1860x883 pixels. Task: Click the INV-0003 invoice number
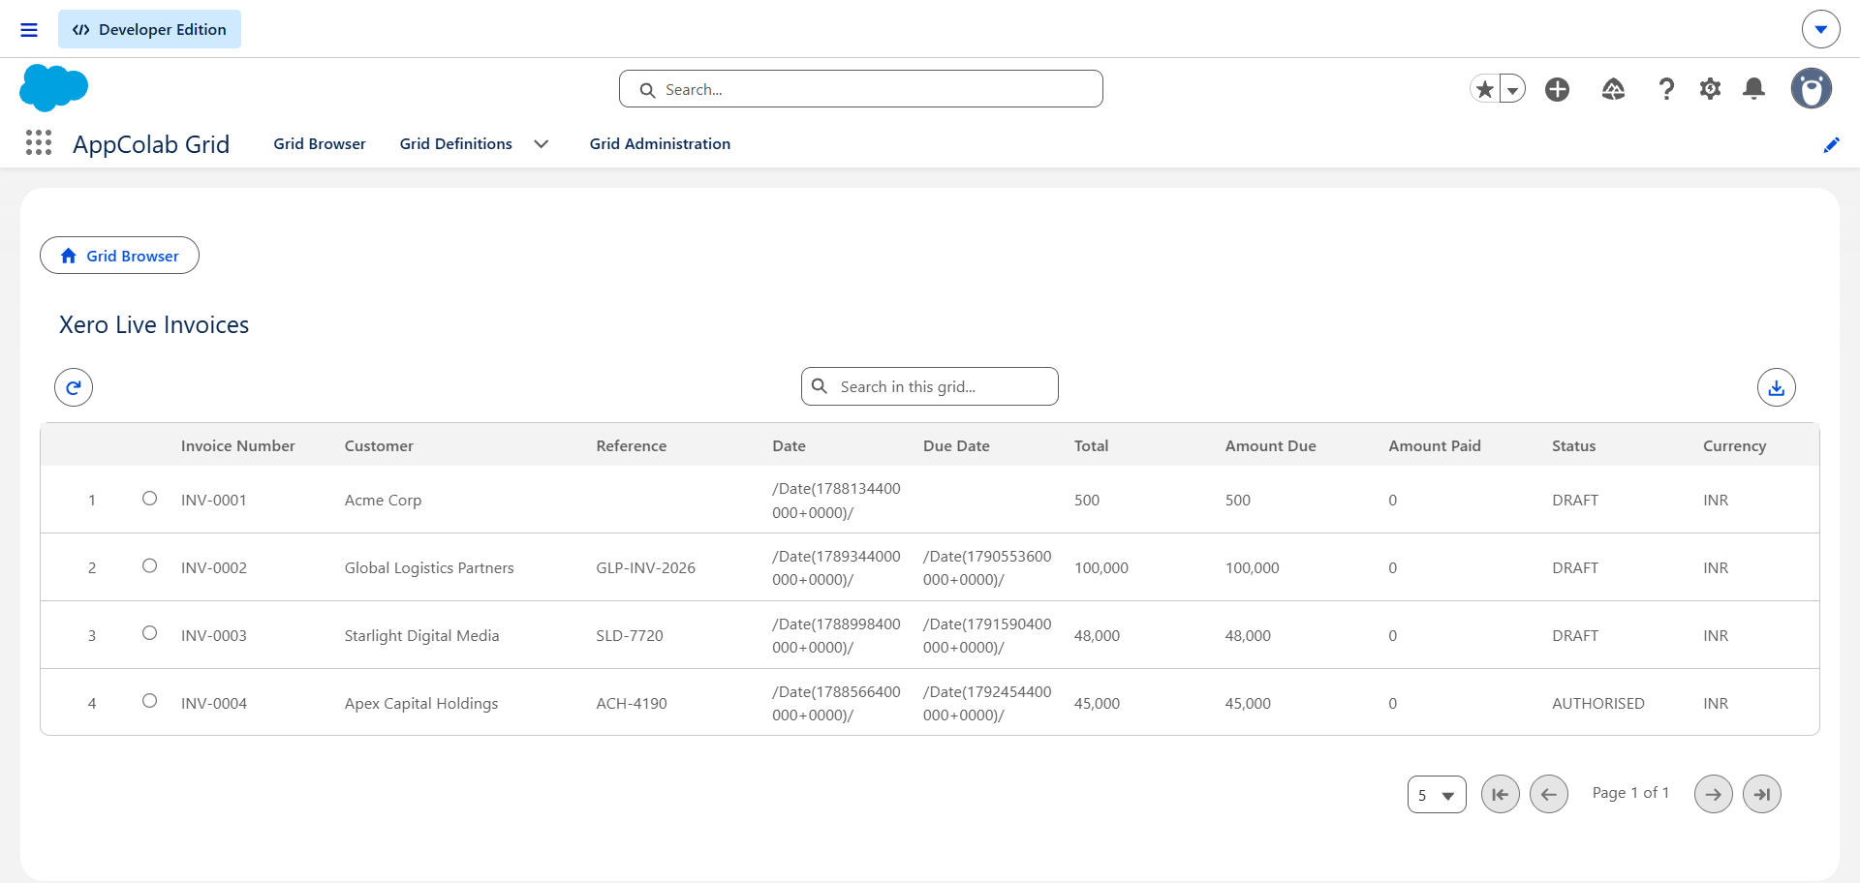tap(214, 635)
